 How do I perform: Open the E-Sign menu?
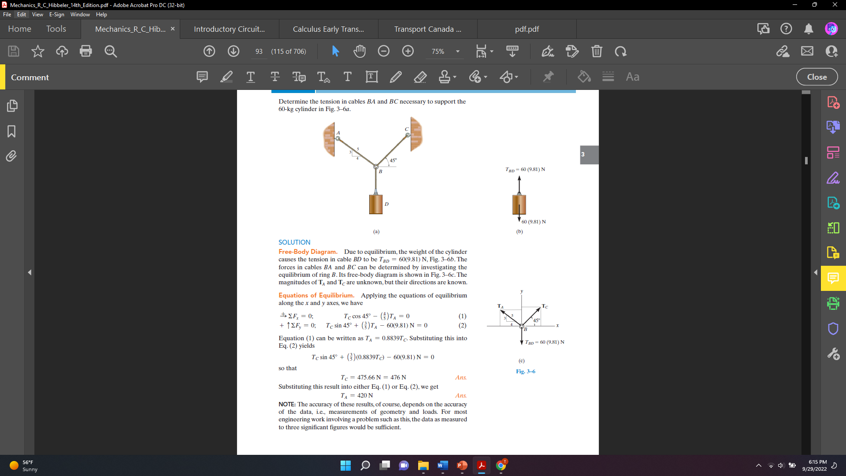[x=56, y=14]
